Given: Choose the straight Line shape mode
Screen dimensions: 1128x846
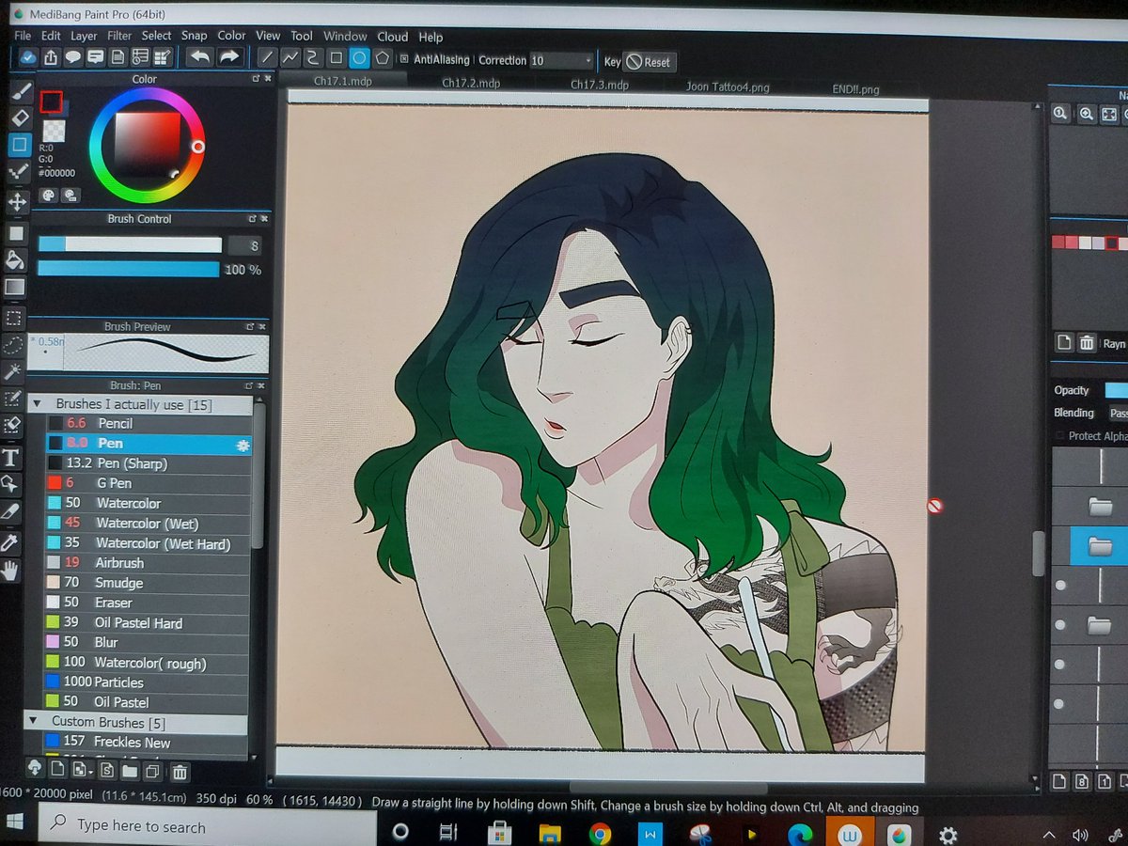Looking at the screenshot, I should [x=267, y=58].
